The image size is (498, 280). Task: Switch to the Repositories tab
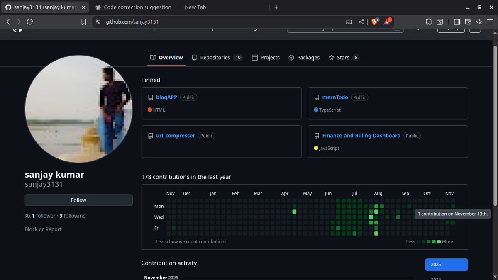pos(215,57)
